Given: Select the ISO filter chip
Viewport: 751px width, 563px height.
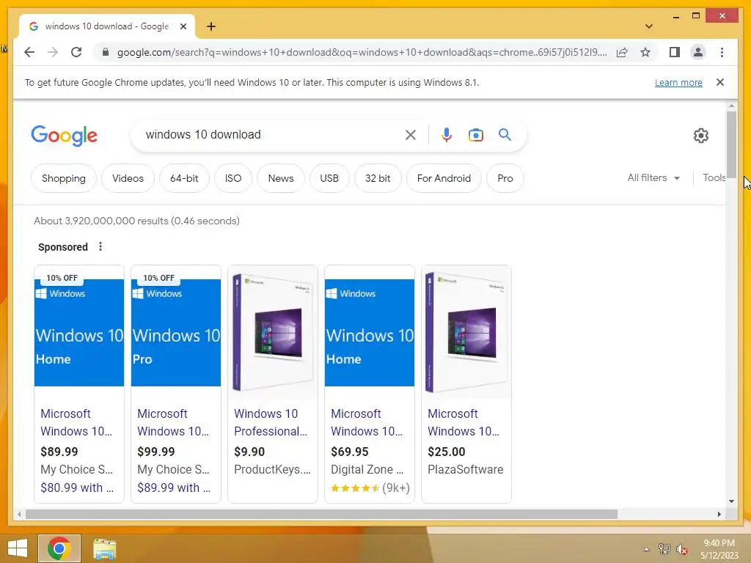Looking at the screenshot, I should pos(233,178).
